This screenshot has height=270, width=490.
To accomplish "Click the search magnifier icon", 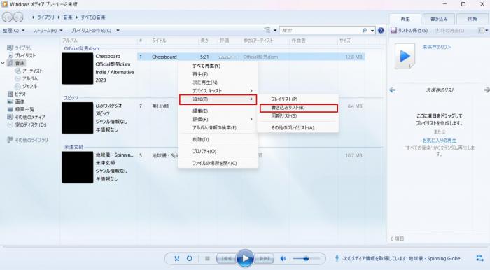I will click(x=365, y=30).
